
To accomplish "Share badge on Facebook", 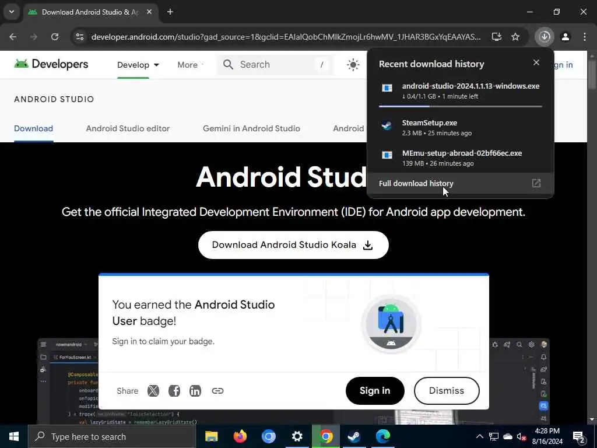I will pyautogui.click(x=174, y=391).
